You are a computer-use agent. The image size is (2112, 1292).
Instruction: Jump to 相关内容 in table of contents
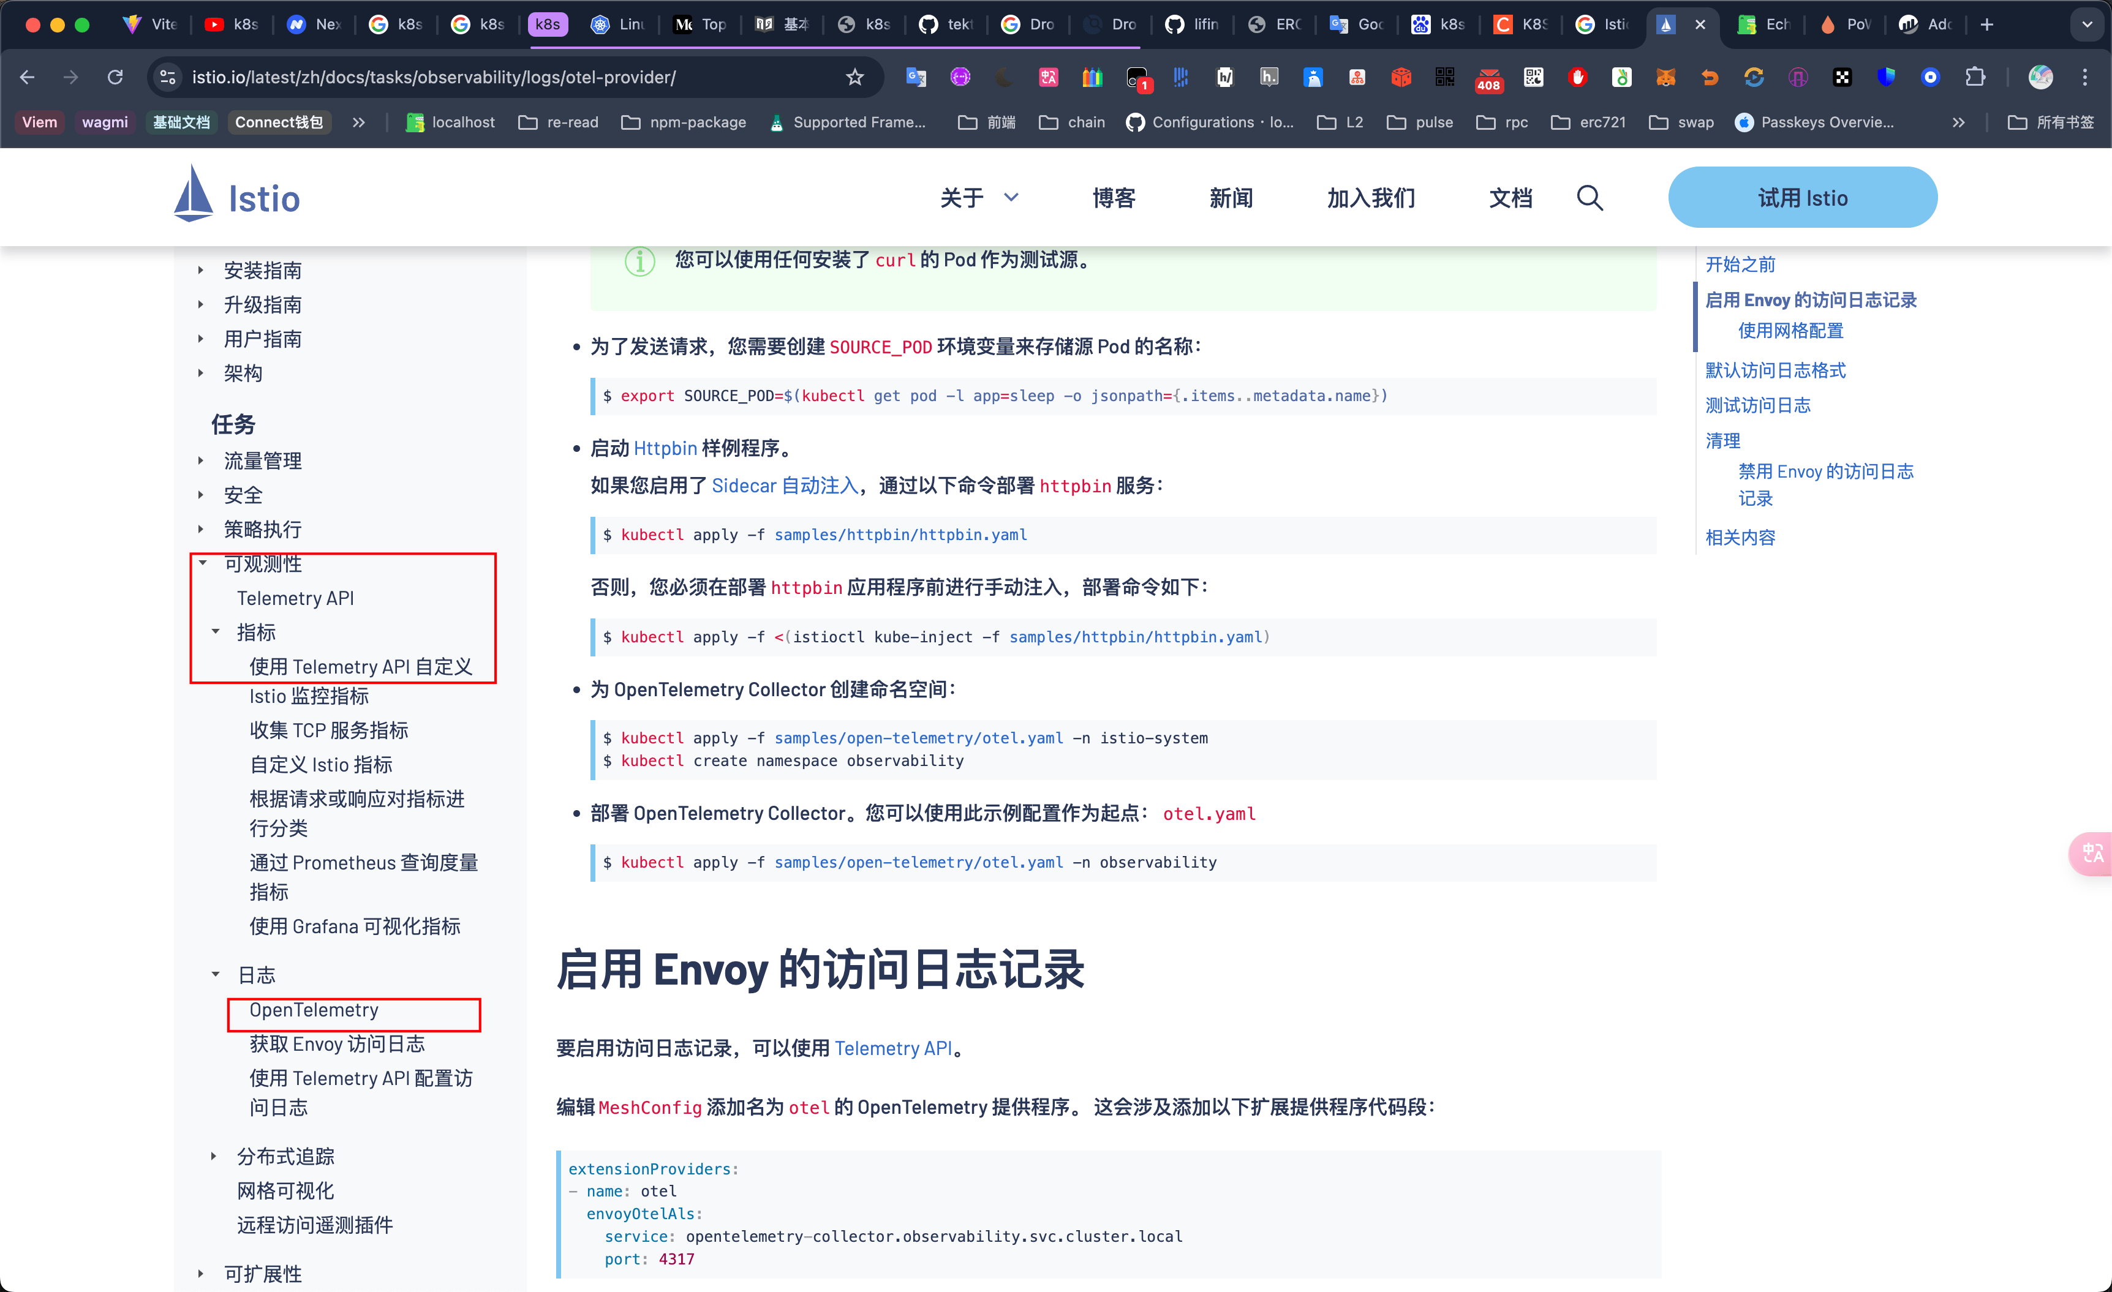1740,537
